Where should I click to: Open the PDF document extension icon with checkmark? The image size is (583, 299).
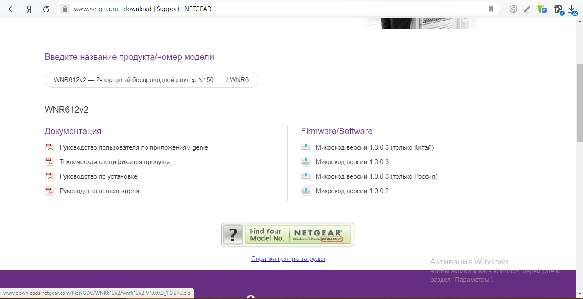pos(558,9)
